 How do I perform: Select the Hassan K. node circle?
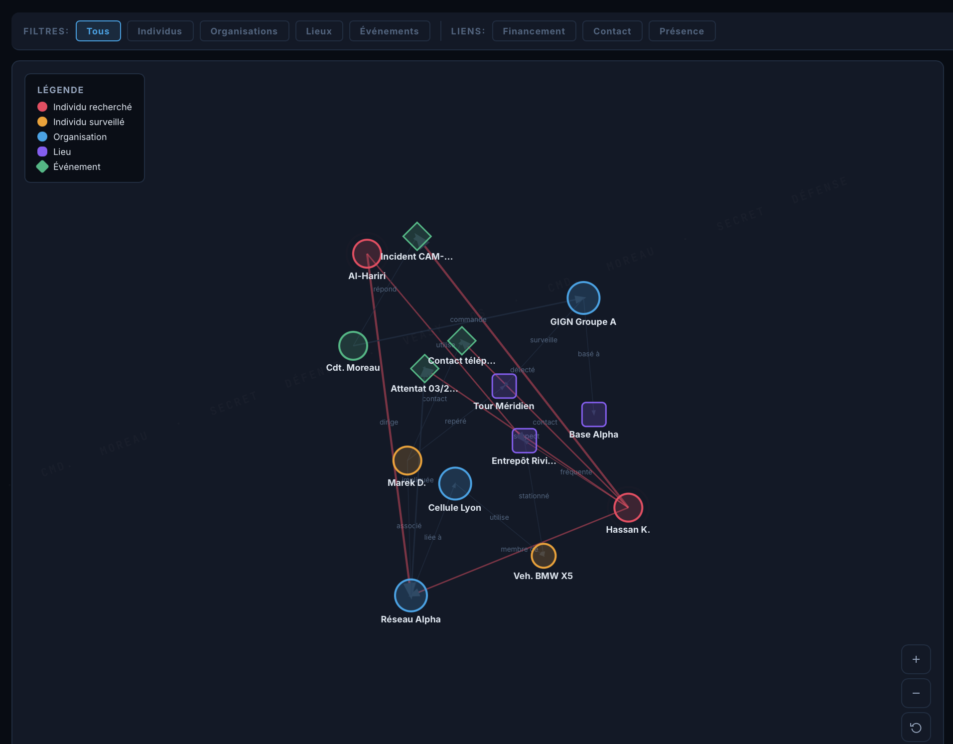(628, 507)
